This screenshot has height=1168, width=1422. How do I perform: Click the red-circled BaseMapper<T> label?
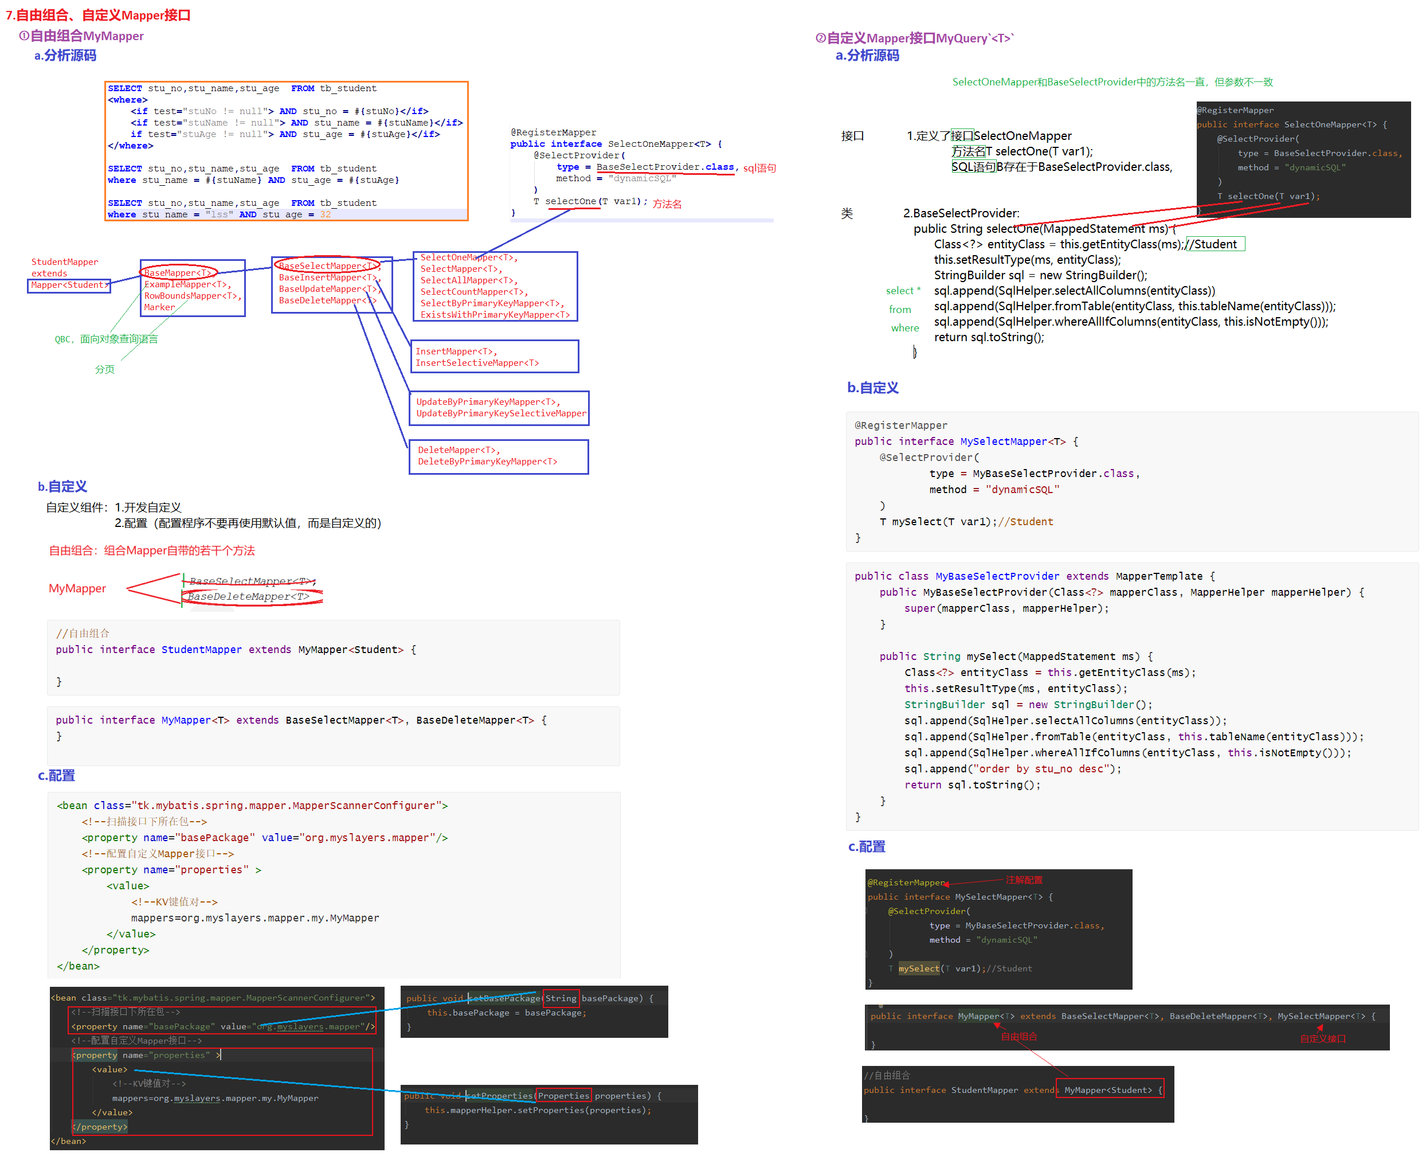[x=178, y=272]
